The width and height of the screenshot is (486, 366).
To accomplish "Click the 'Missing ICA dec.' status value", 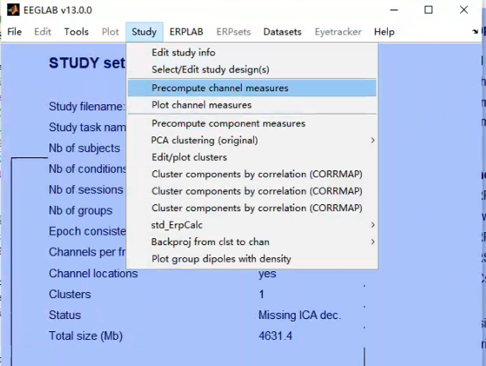I will click(x=300, y=316).
